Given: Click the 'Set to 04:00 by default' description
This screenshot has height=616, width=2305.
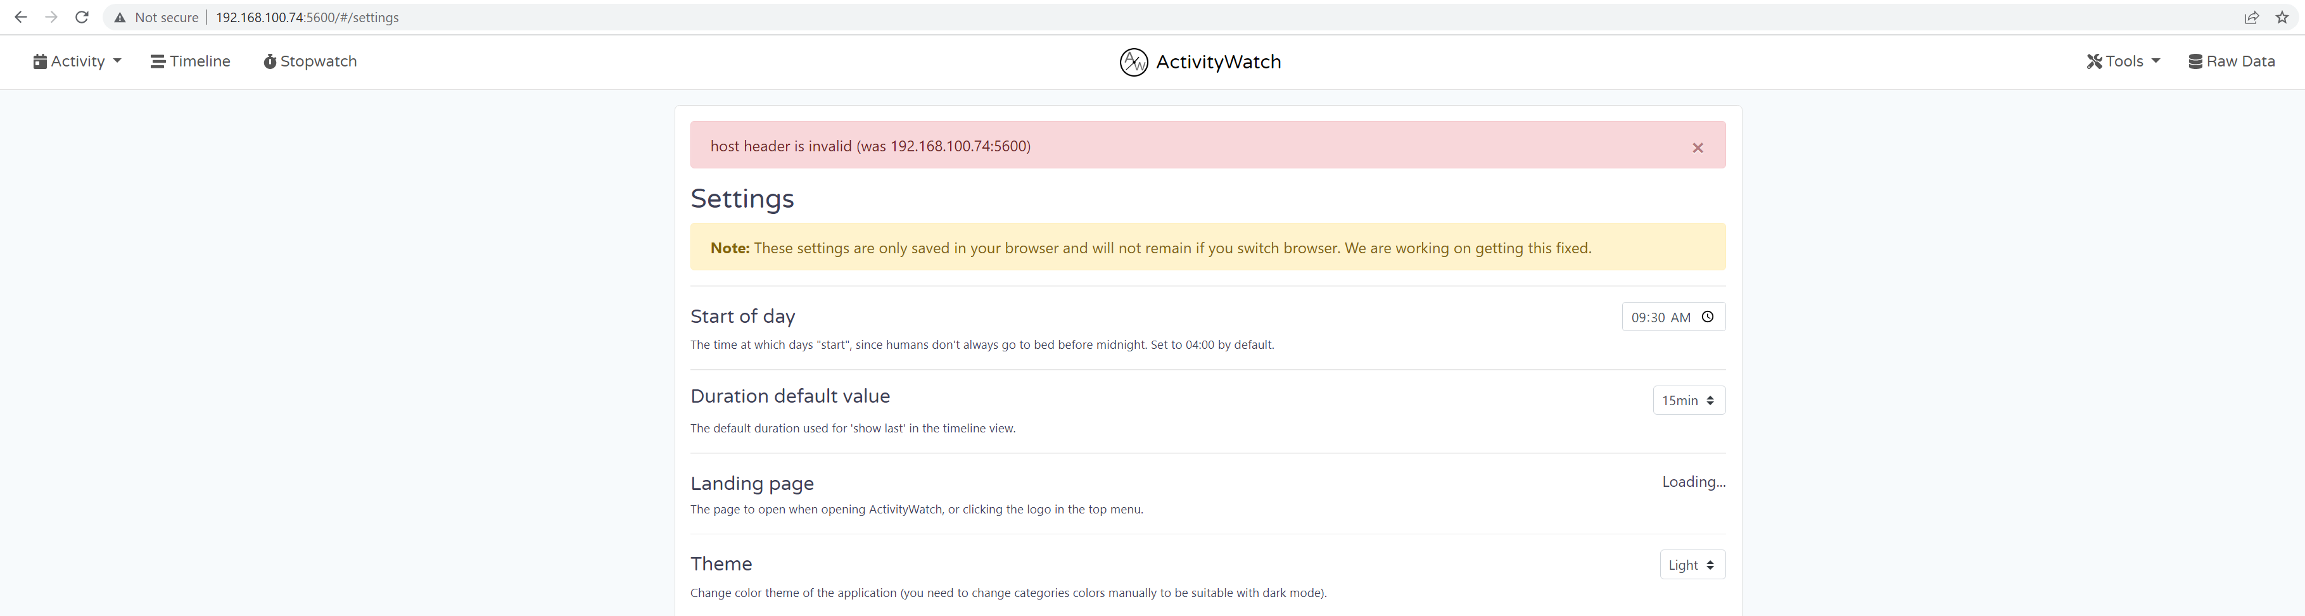Looking at the screenshot, I should coord(982,345).
